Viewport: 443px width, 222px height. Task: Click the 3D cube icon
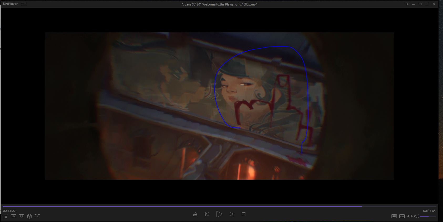[x=29, y=216]
